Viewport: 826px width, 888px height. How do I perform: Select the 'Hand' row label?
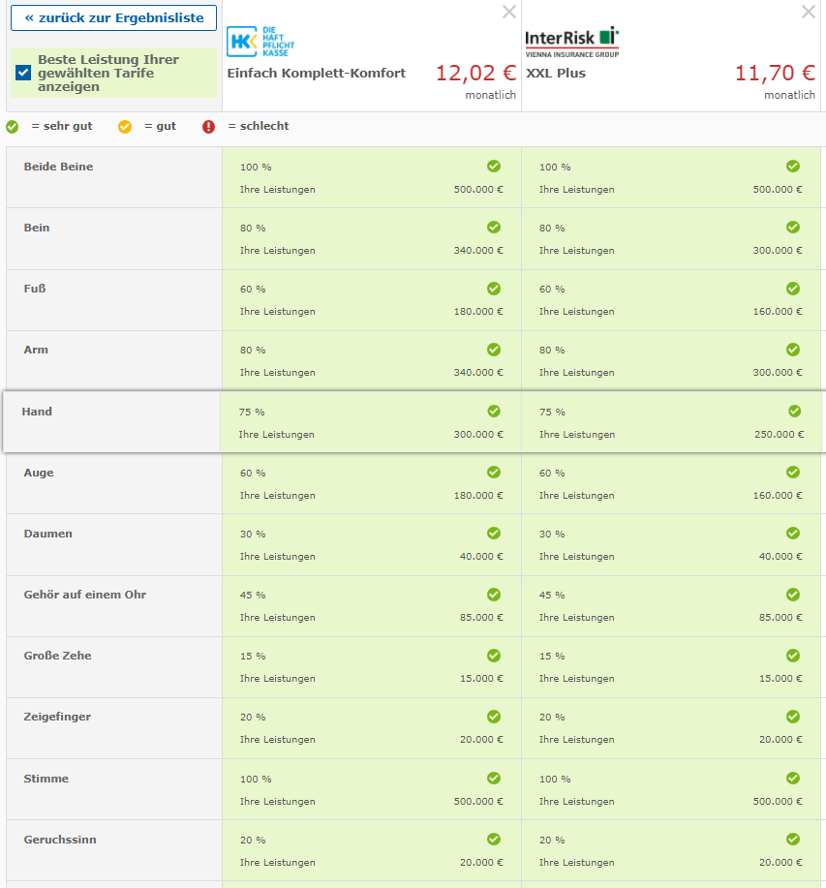click(x=37, y=412)
